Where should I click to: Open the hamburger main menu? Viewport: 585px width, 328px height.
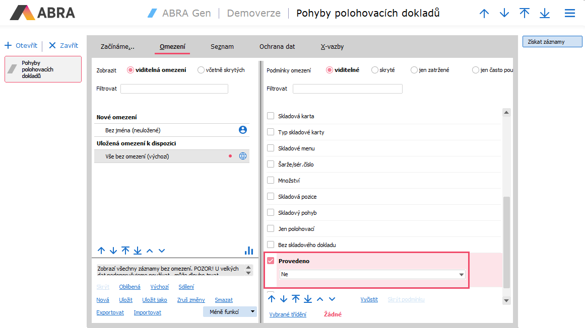(569, 14)
